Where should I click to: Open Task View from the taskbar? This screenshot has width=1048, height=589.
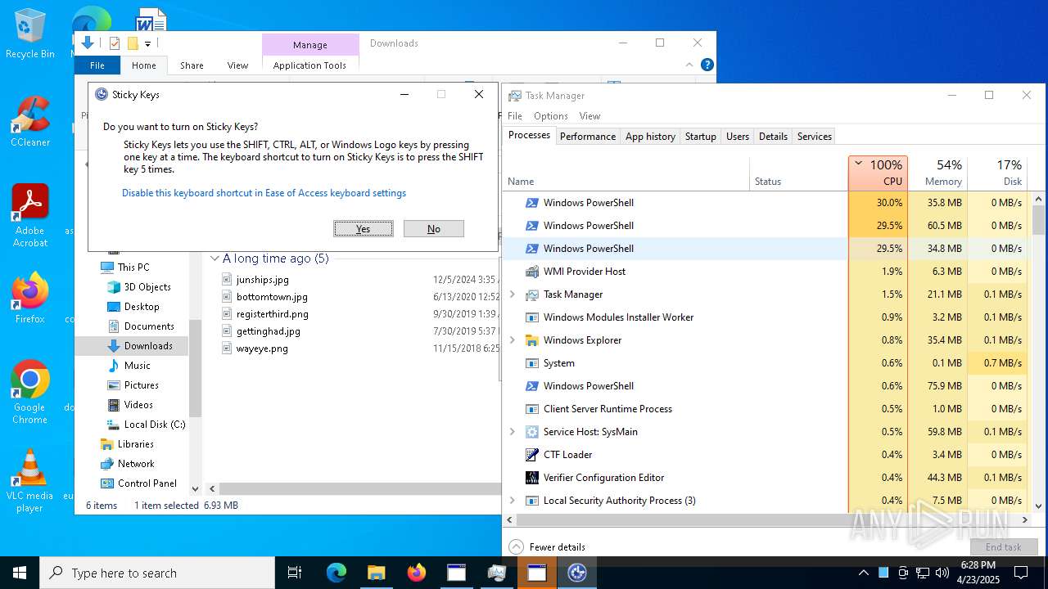click(296, 573)
